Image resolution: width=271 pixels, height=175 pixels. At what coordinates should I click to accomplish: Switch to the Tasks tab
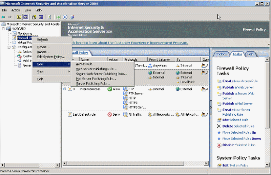click(x=237, y=54)
